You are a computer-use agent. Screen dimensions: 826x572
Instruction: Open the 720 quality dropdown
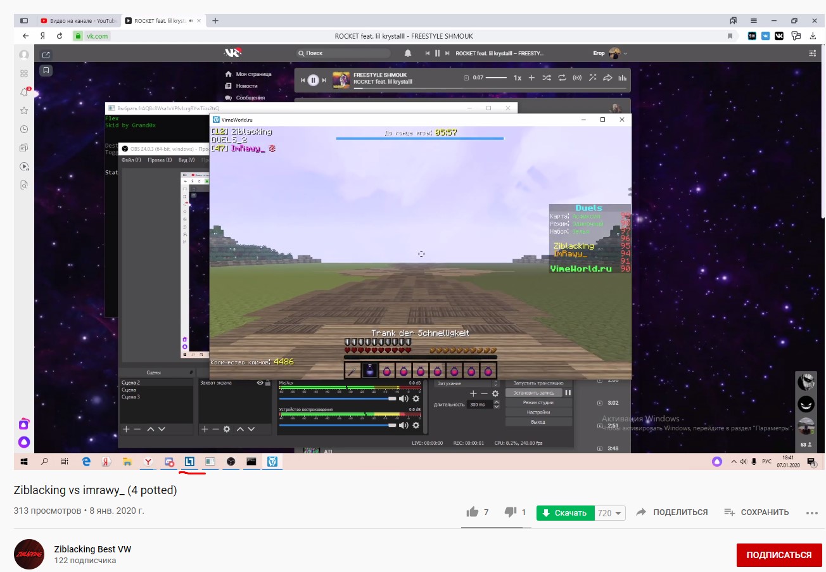pyautogui.click(x=610, y=512)
